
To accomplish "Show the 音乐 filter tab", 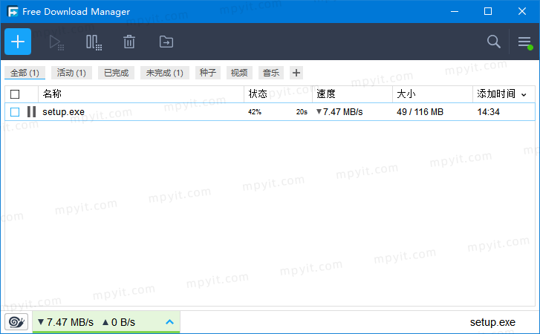I will pyautogui.click(x=271, y=73).
